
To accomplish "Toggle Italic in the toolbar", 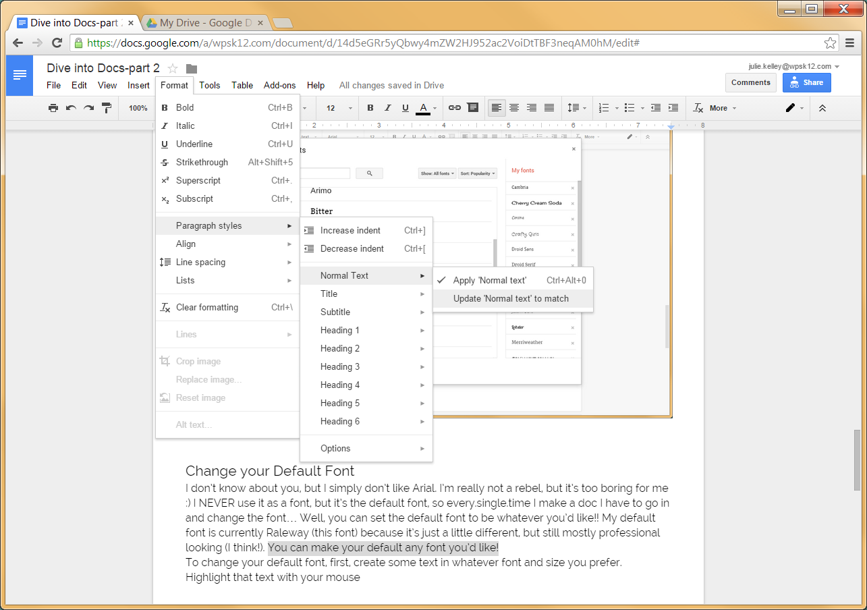I will (388, 108).
